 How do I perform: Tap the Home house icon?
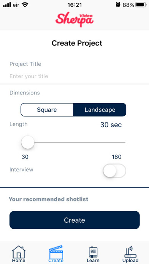(x=19, y=252)
